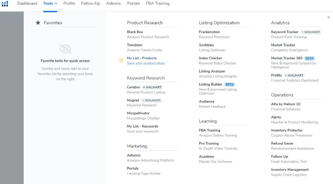
Task: Open Magnet keyword research tool
Action: click(x=133, y=100)
